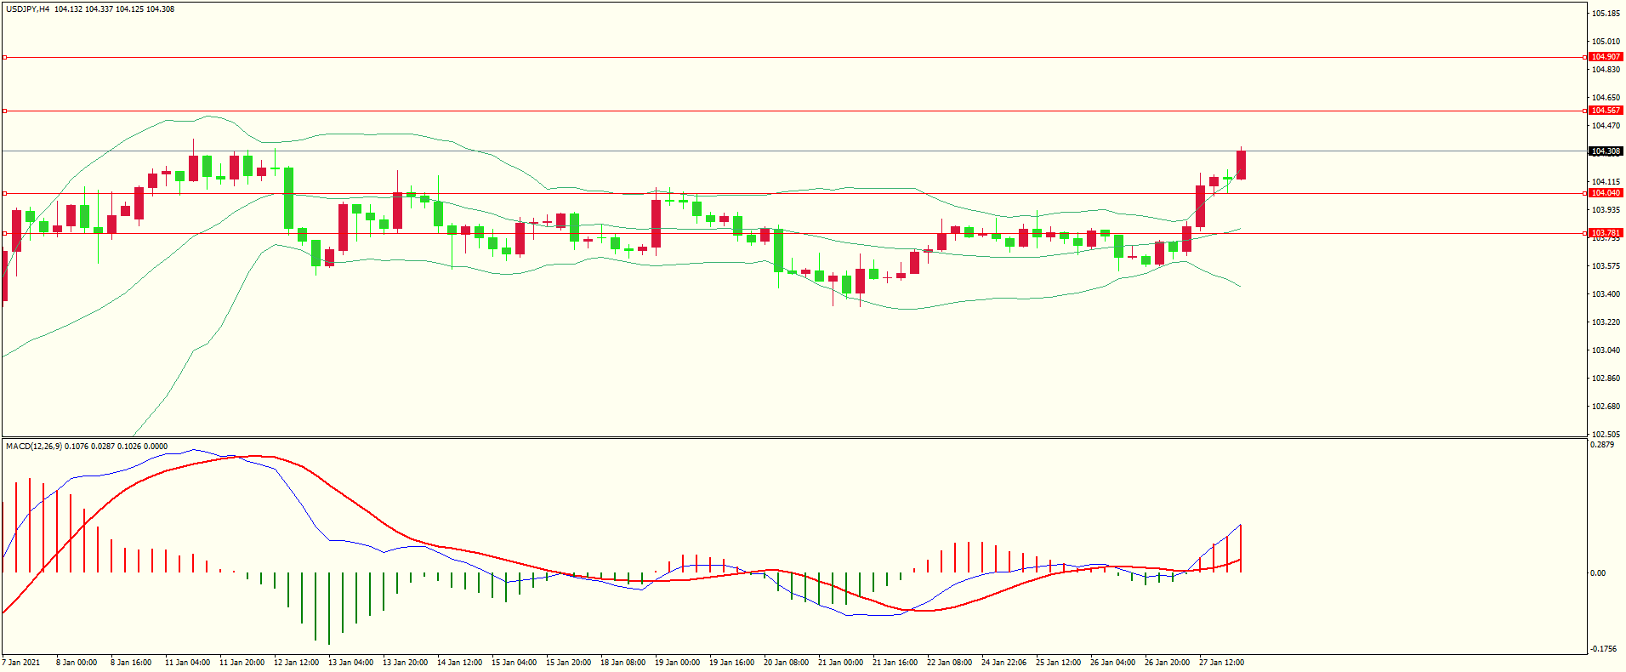Image resolution: width=1626 pixels, height=672 pixels.
Task: Select the 19 Jan 00:00 time label
Action: (678, 662)
